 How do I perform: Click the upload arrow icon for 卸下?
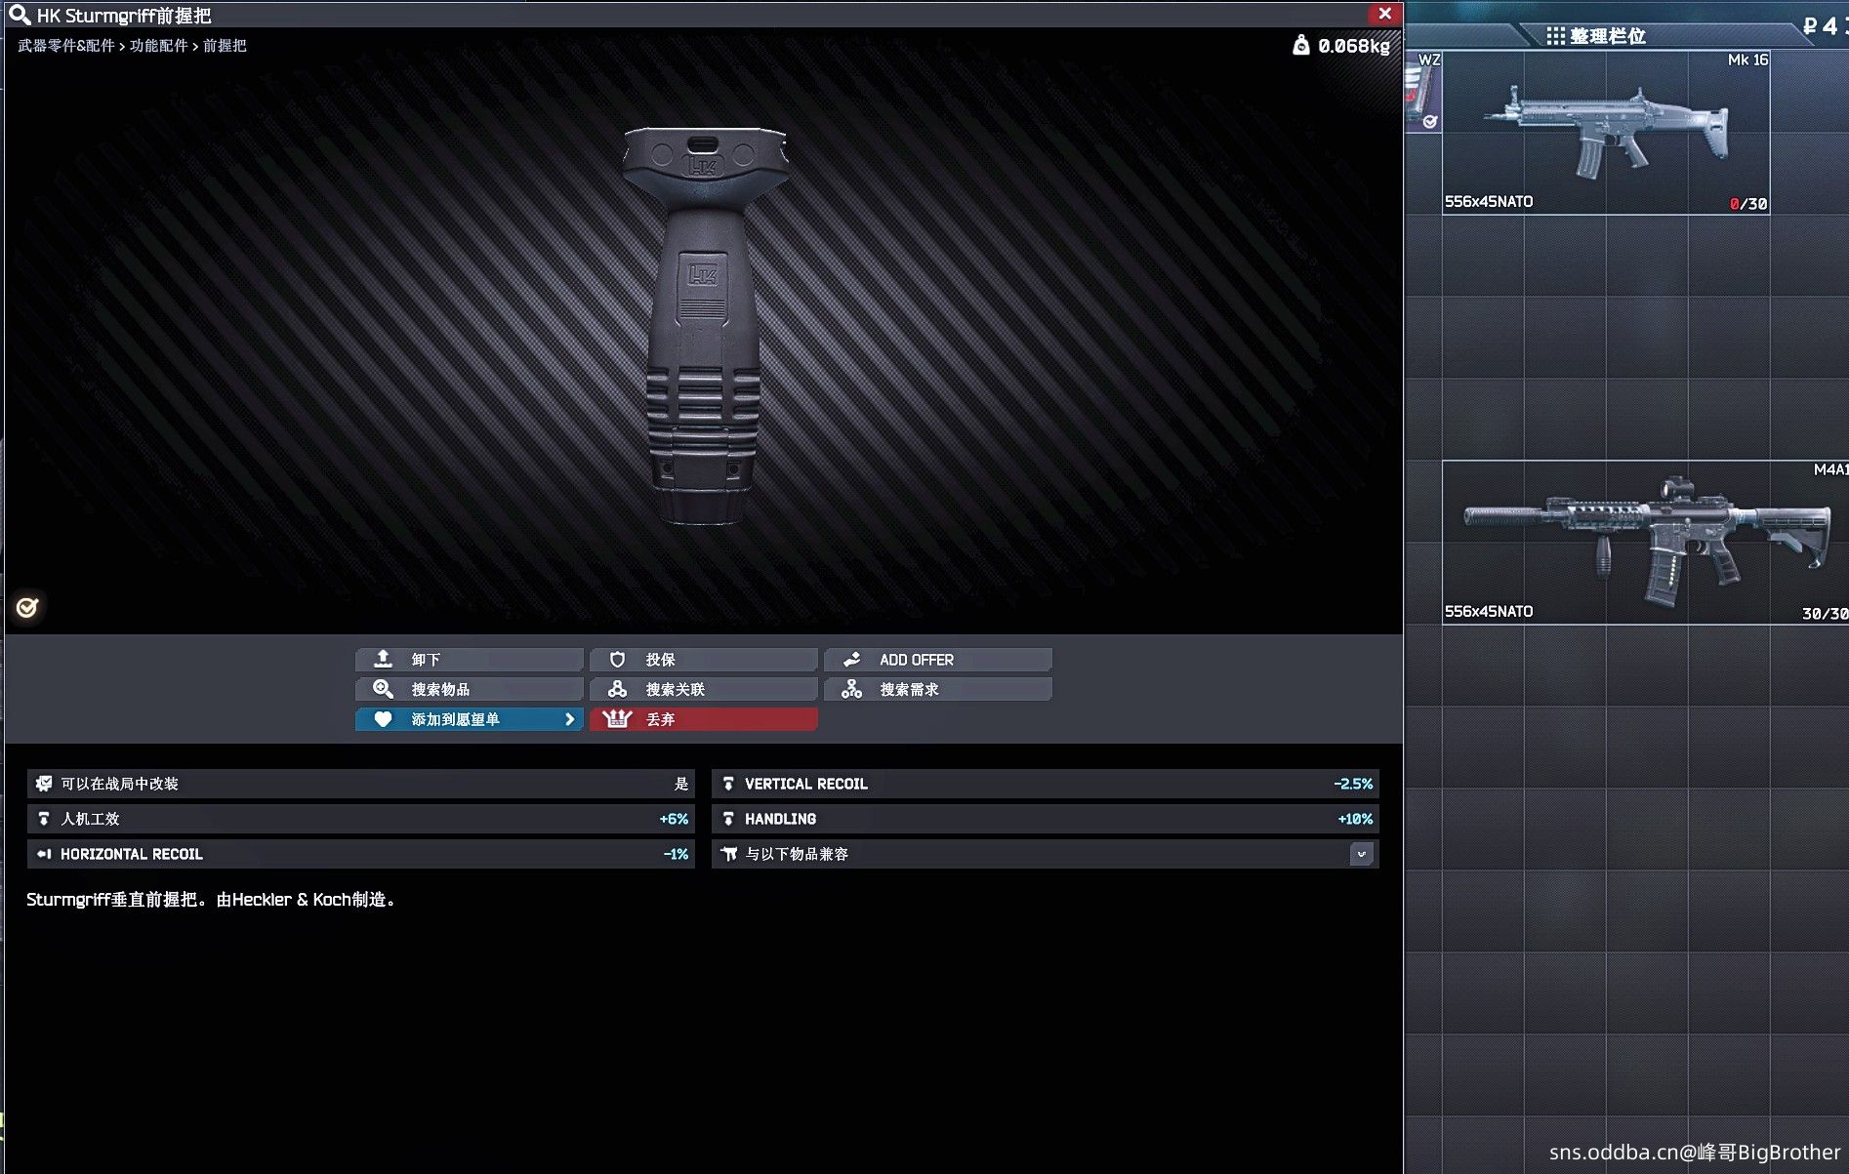click(383, 659)
